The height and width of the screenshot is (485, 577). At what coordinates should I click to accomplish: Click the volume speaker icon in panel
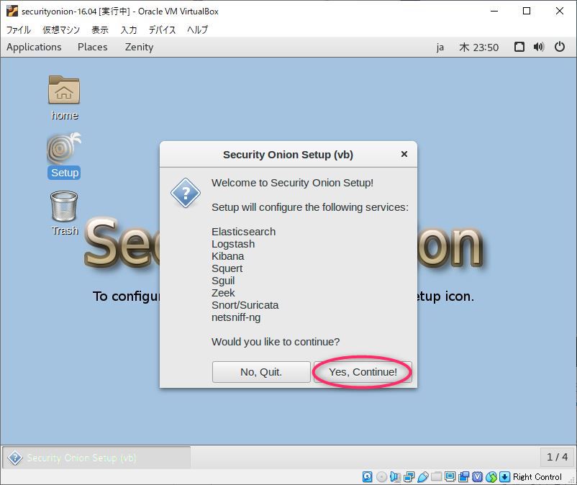click(x=539, y=47)
